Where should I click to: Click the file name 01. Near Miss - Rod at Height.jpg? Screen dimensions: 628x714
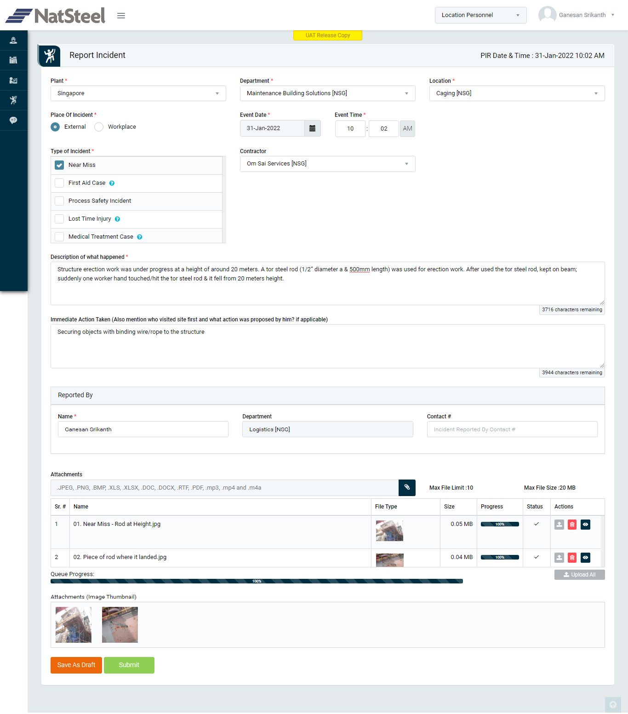(x=117, y=524)
